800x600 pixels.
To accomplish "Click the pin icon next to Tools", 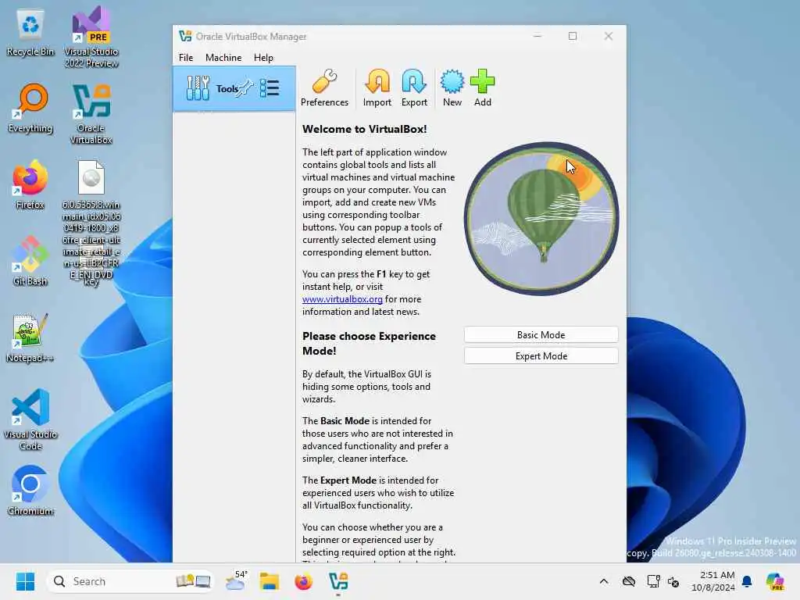I will (x=246, y=87).
